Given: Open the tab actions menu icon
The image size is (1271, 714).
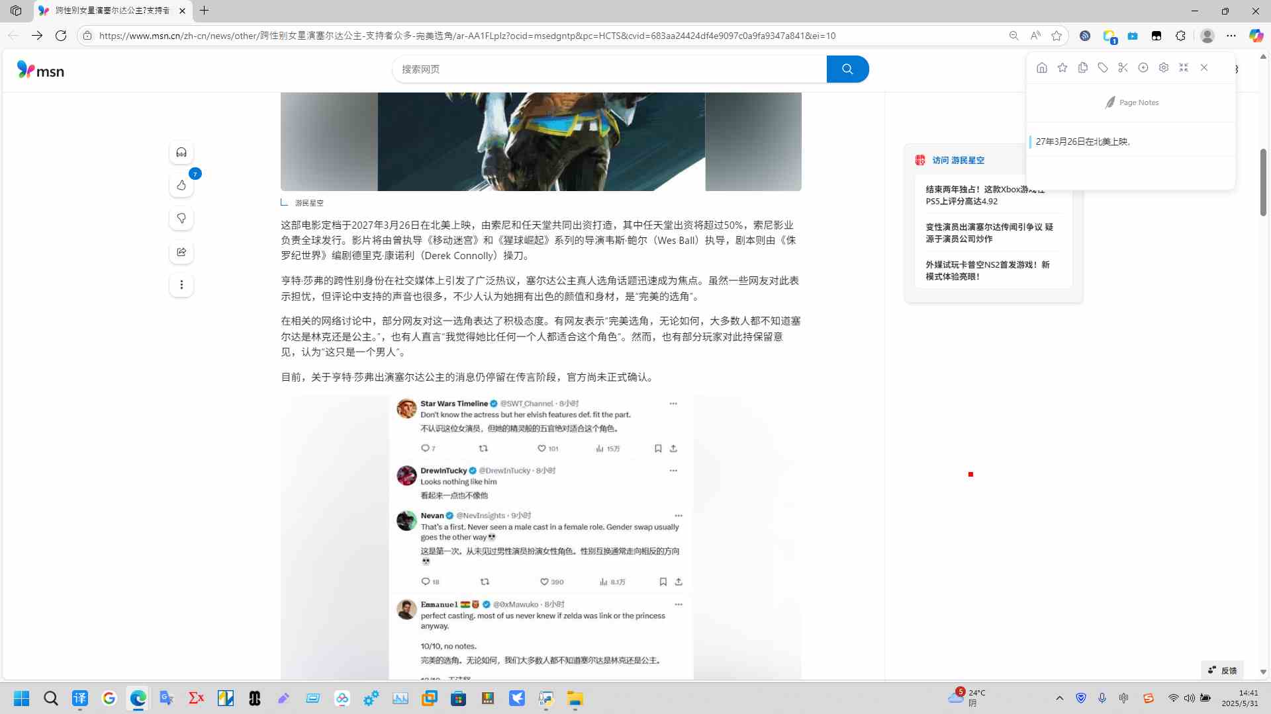Looking at the screenshot, I should coord(16,11).
